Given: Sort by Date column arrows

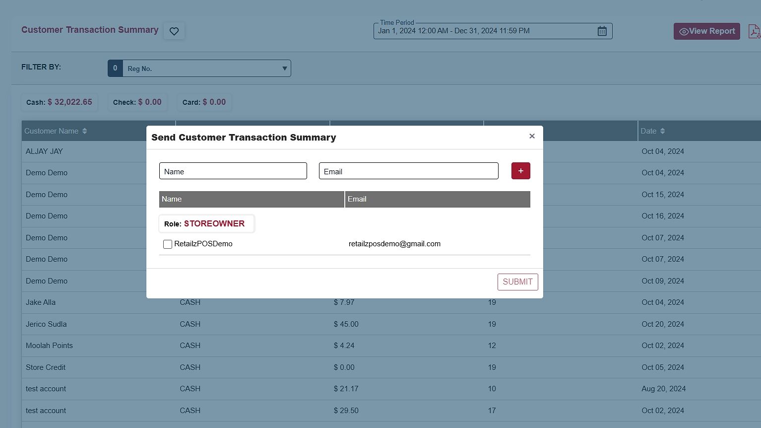Looking at the screenshot, I should coord(662,131).
